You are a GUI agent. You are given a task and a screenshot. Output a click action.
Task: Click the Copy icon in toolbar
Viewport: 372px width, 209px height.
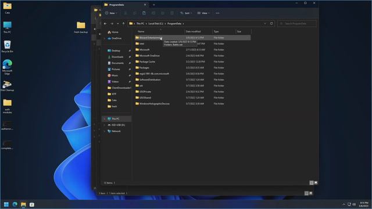[135, 13]
